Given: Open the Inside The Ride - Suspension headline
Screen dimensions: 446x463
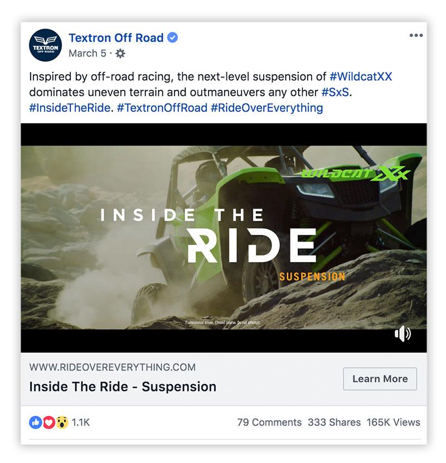Looking at the screenshot, I should (x=123, y=387).
